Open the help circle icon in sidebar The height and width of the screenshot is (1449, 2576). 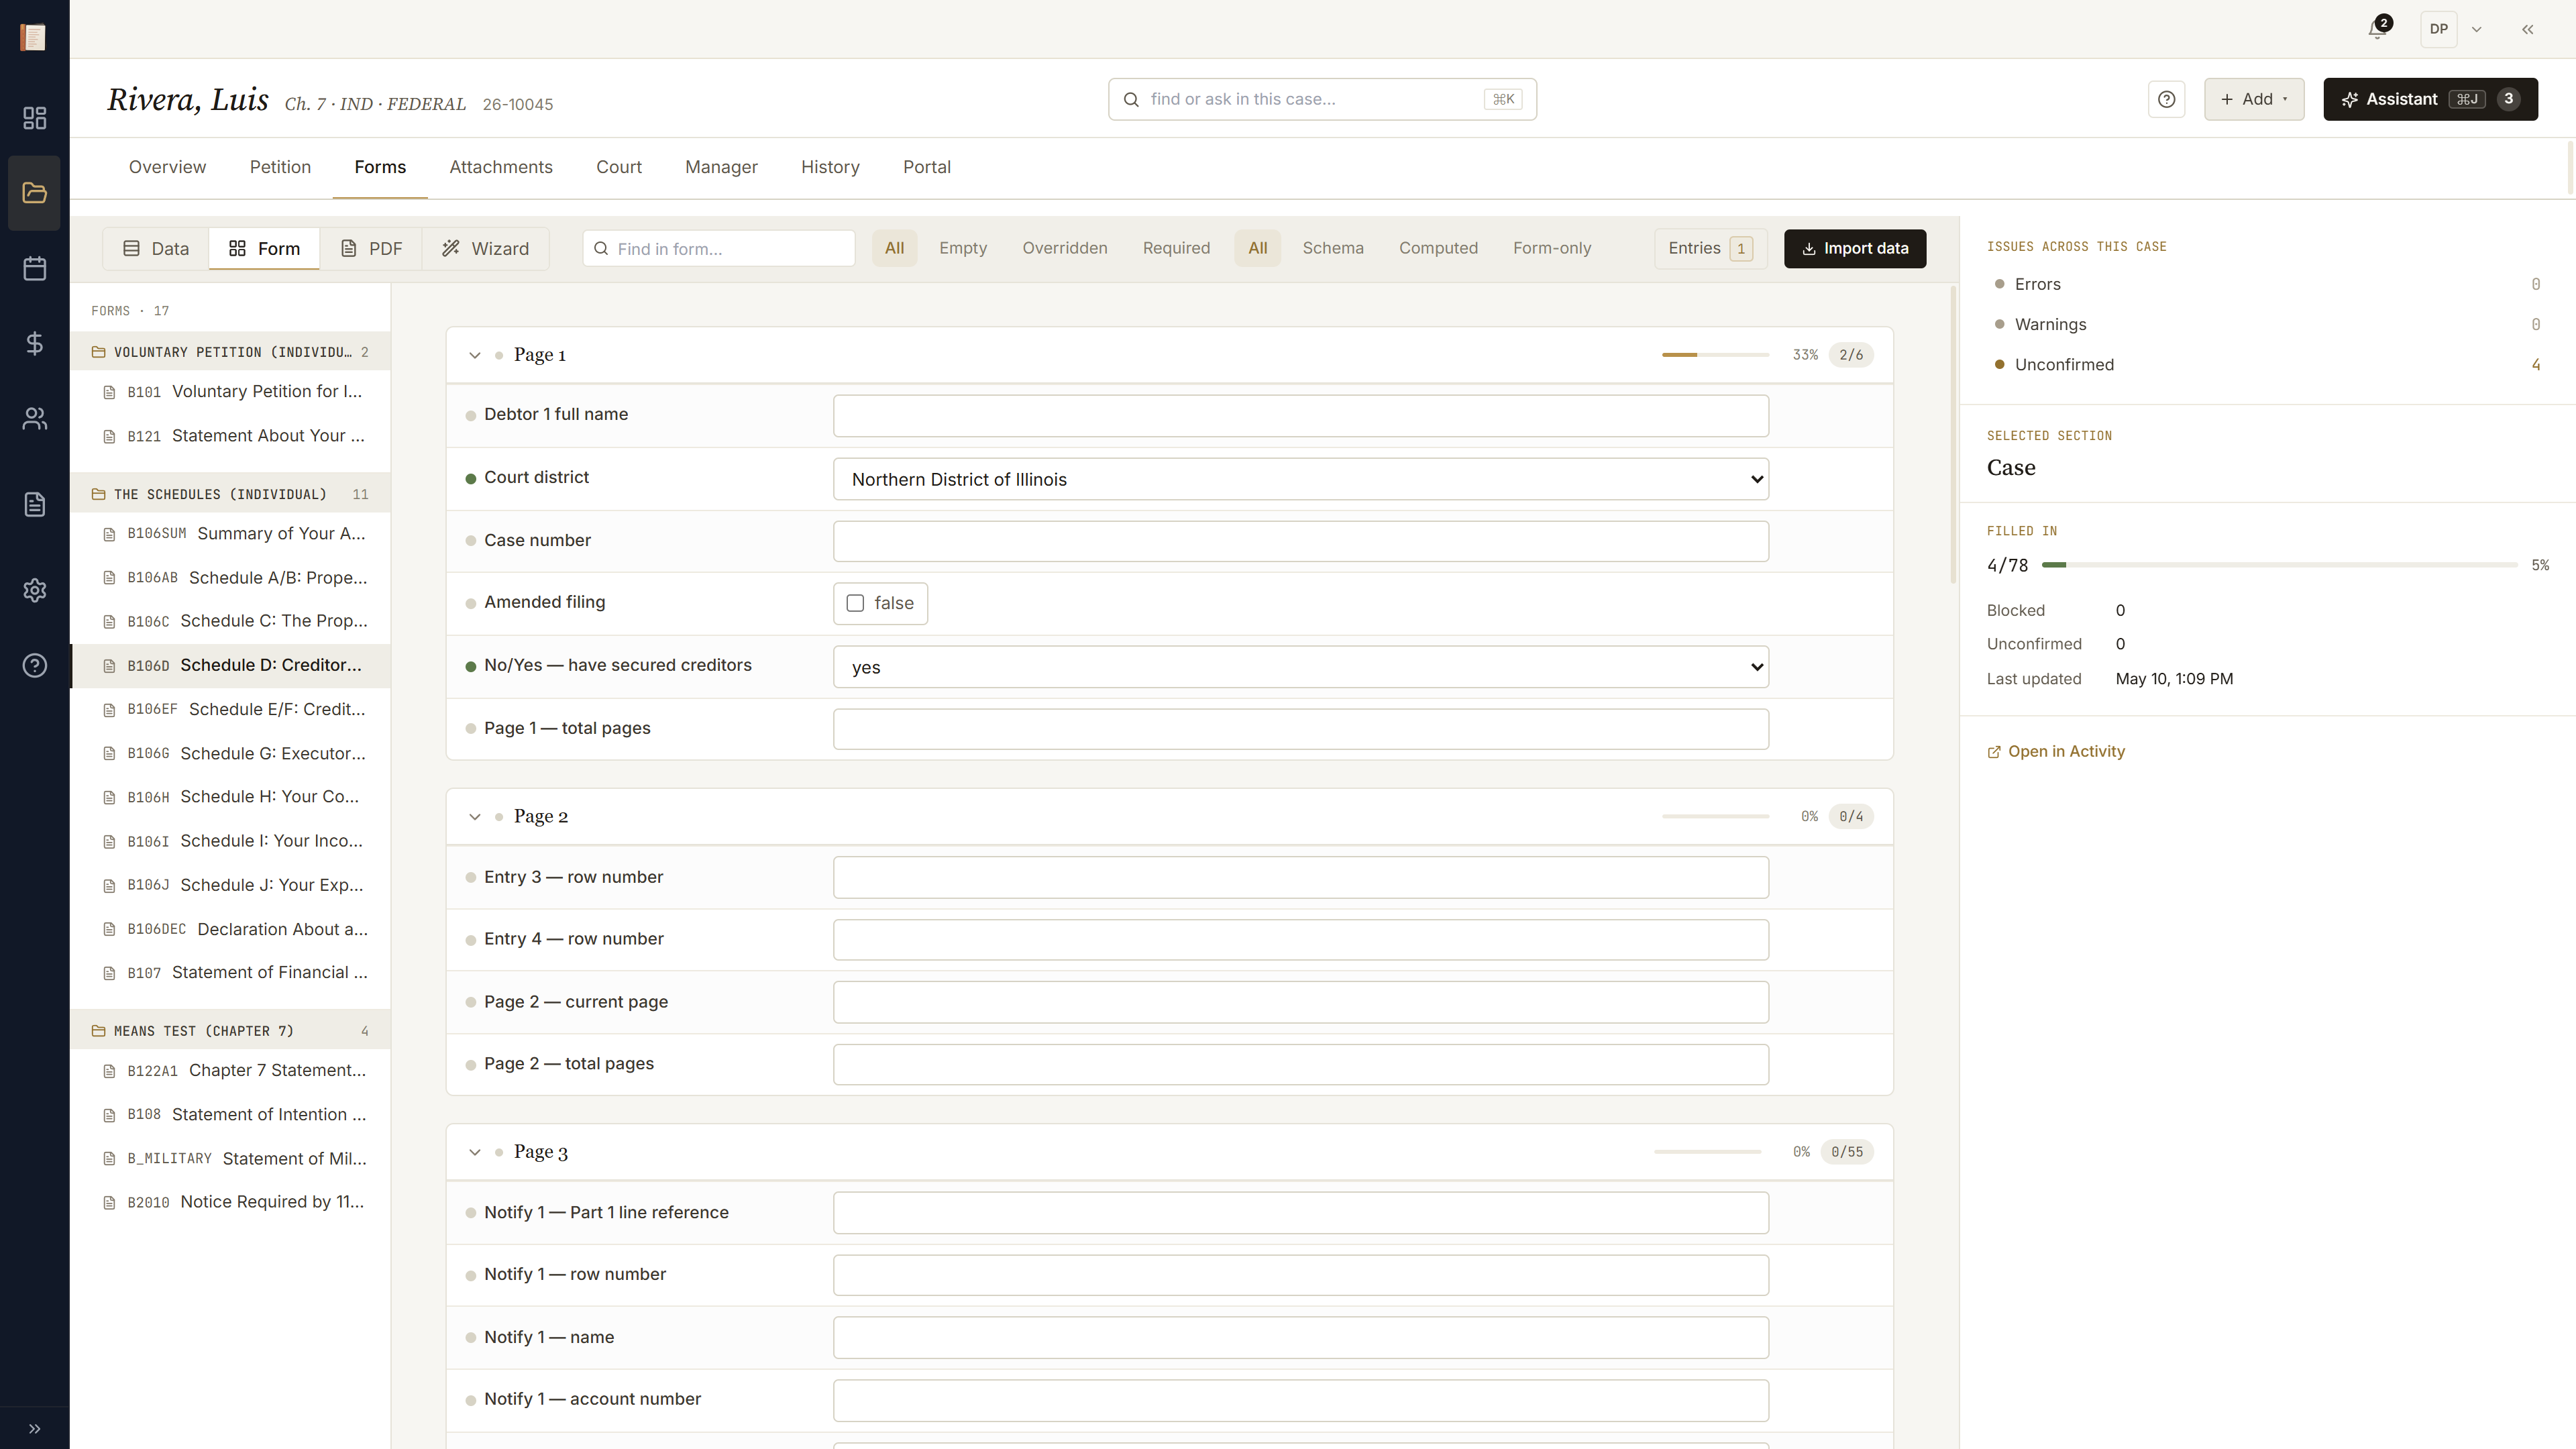34,665
